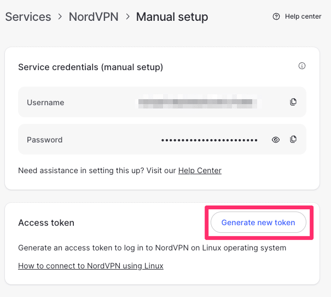Copy the Password credential

tap(293, 139)
